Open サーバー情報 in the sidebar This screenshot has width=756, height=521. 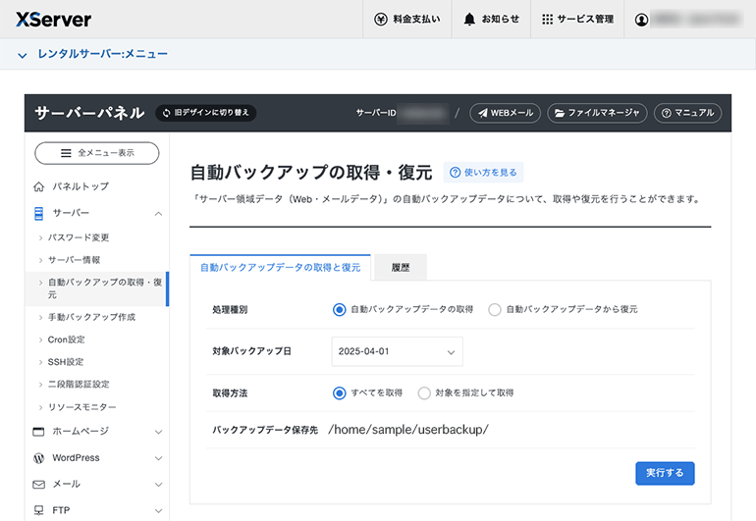pos(74,260)
